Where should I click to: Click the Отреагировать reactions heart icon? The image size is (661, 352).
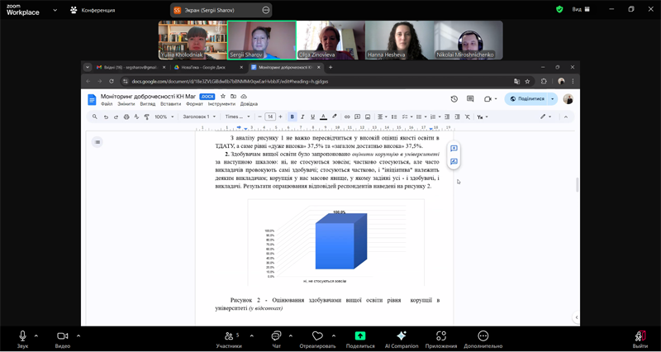coord(317,336)
